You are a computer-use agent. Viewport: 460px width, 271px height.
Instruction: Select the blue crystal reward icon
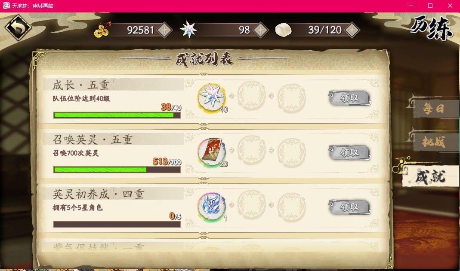[x=212, y=207]
